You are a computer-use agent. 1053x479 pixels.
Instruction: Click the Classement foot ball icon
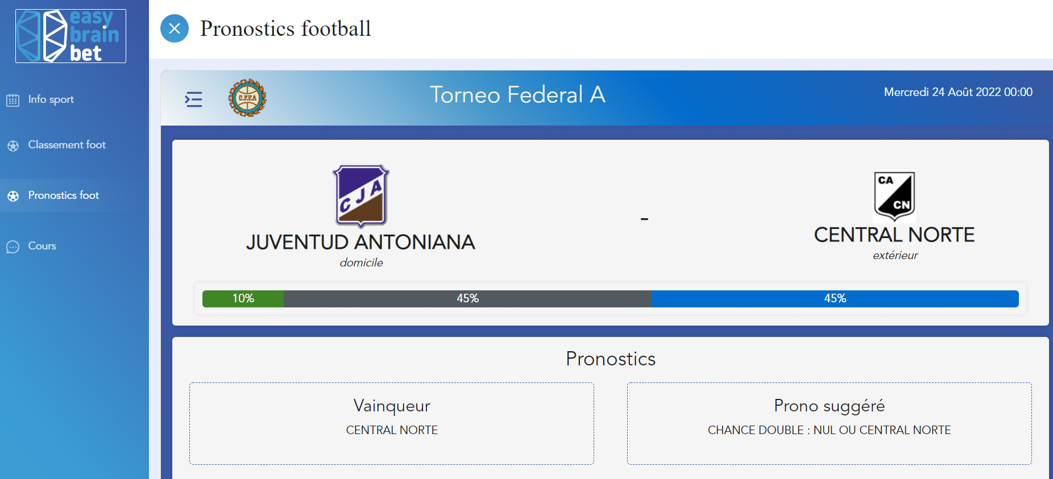(13, 145)
